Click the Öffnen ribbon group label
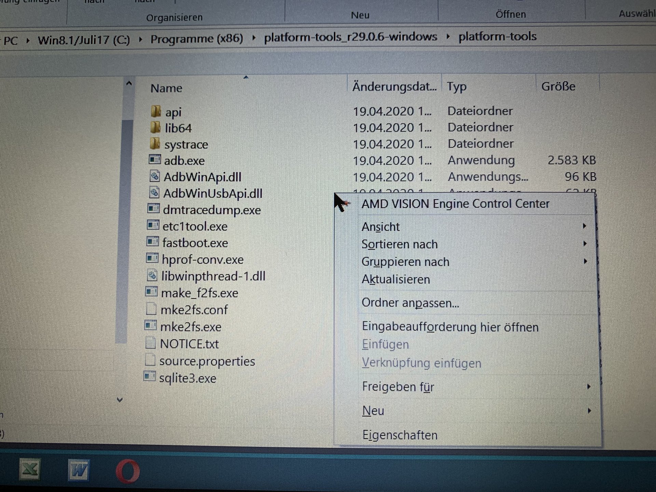The height and width of the screenshot is (492, 656). 510,14
